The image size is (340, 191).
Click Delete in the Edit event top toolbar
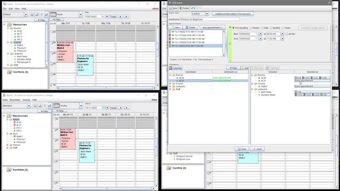(x=184, y=8)
